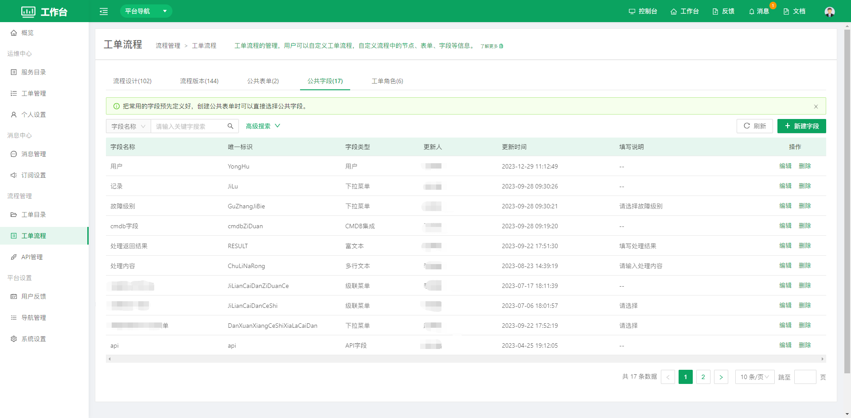Focus the keyword search input
Screen dimensions: 851x418
(x=188, y=126)
